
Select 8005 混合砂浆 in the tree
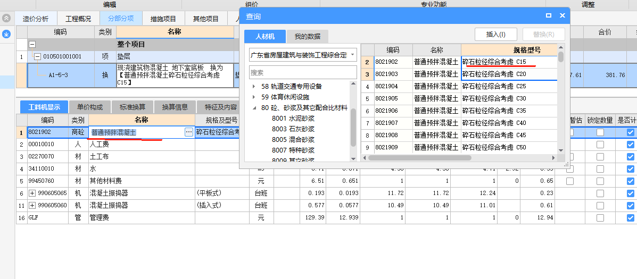pos(293,139)
